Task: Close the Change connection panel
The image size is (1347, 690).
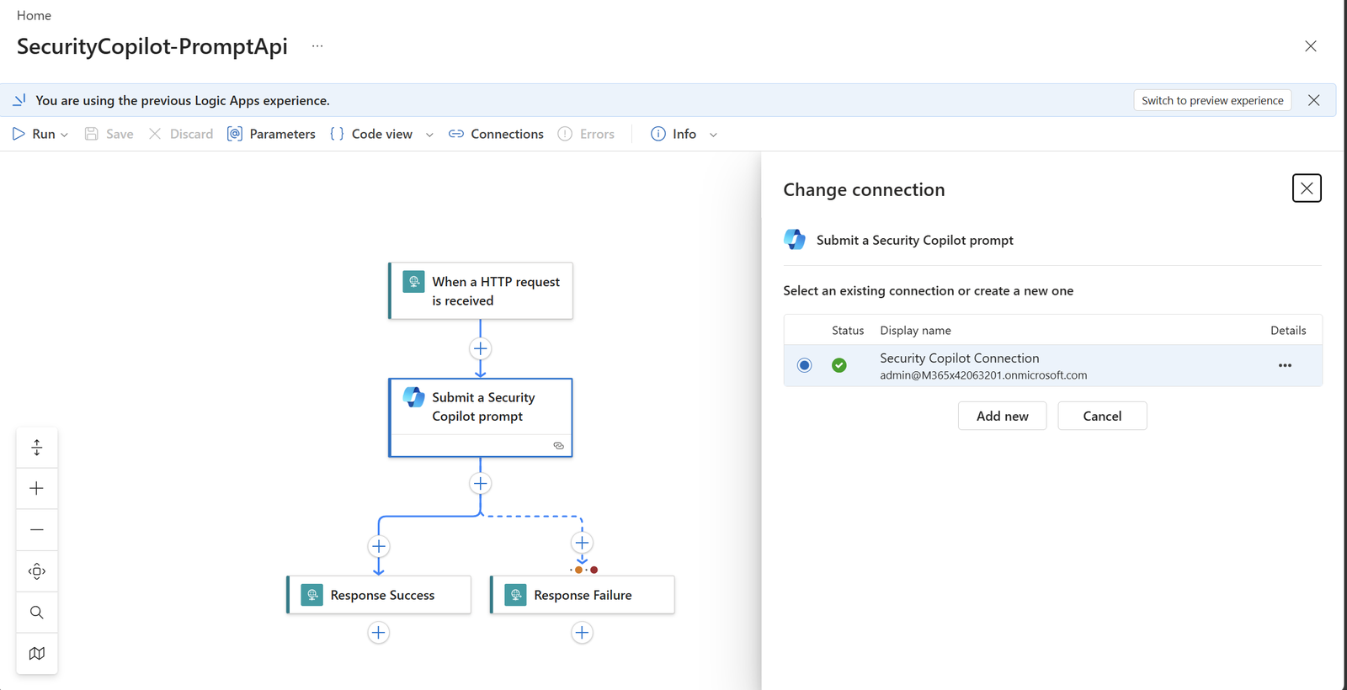Action: pos(1307,188)
